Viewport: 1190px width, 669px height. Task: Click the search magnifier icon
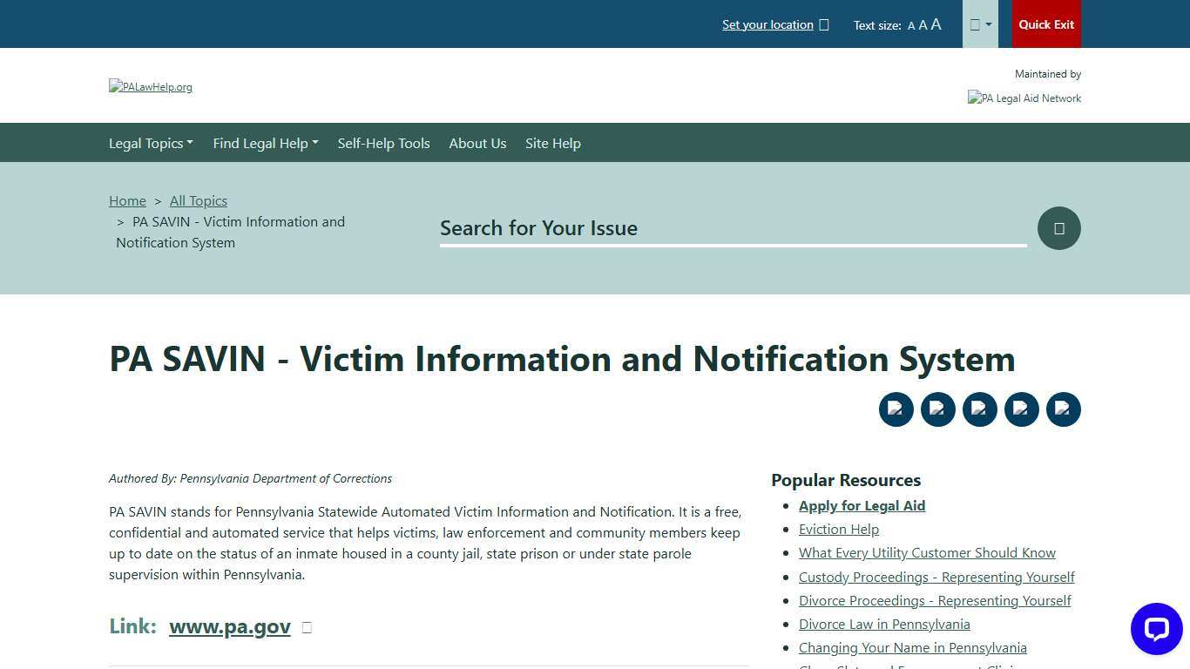coord(1058,227)
